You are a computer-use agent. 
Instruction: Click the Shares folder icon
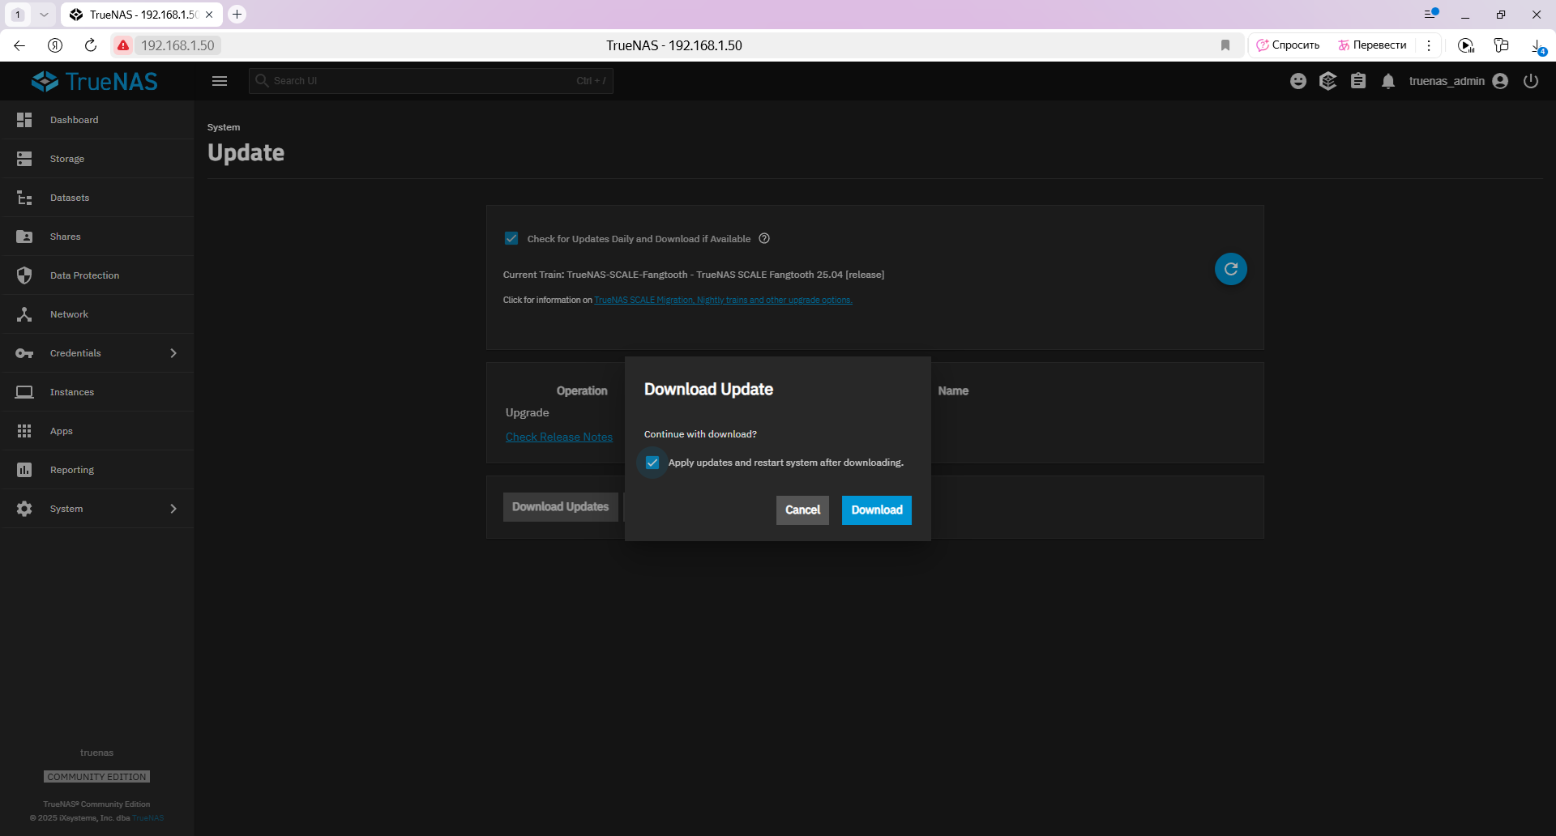(x=24, y=237)
